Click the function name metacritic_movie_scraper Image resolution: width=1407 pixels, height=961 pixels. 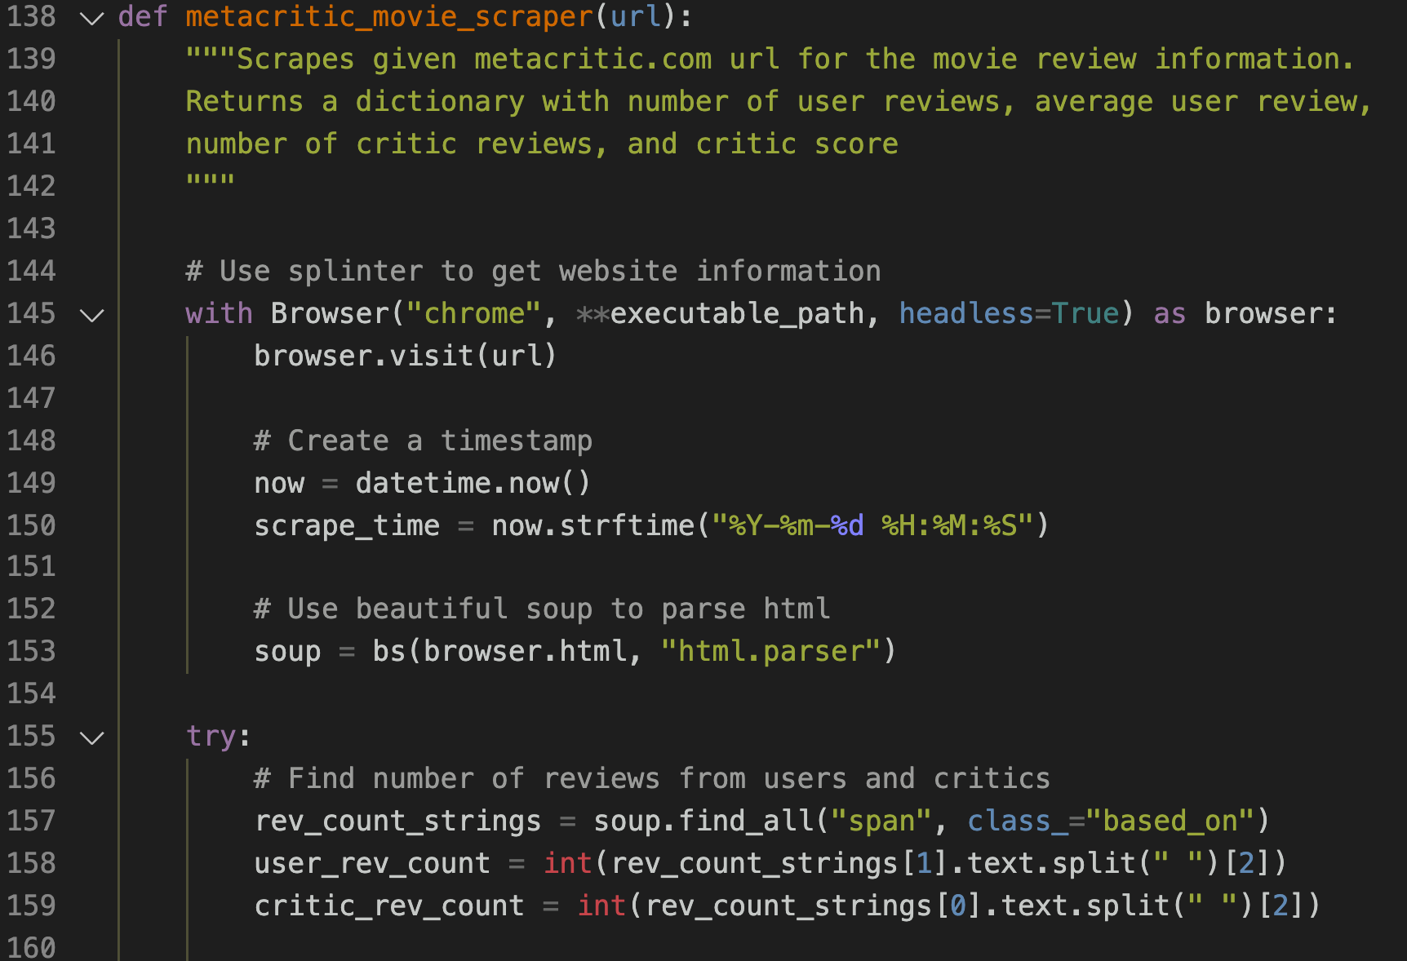[x=389, y=17]
